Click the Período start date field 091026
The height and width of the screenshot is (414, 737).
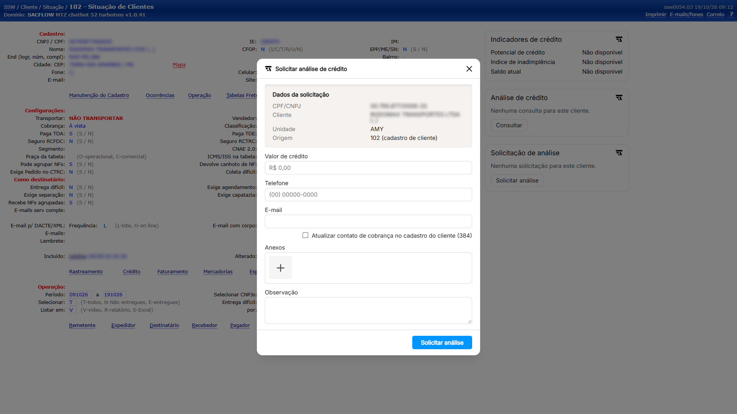pos(80,295)
